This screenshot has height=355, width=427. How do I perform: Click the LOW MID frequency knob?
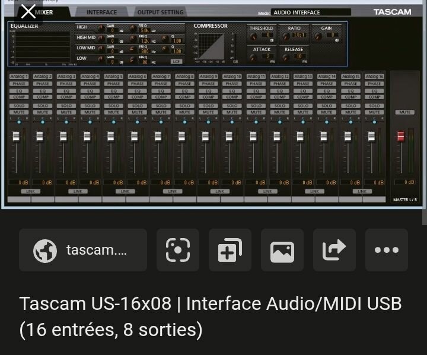pyautogui.click(x=133, y=49)
